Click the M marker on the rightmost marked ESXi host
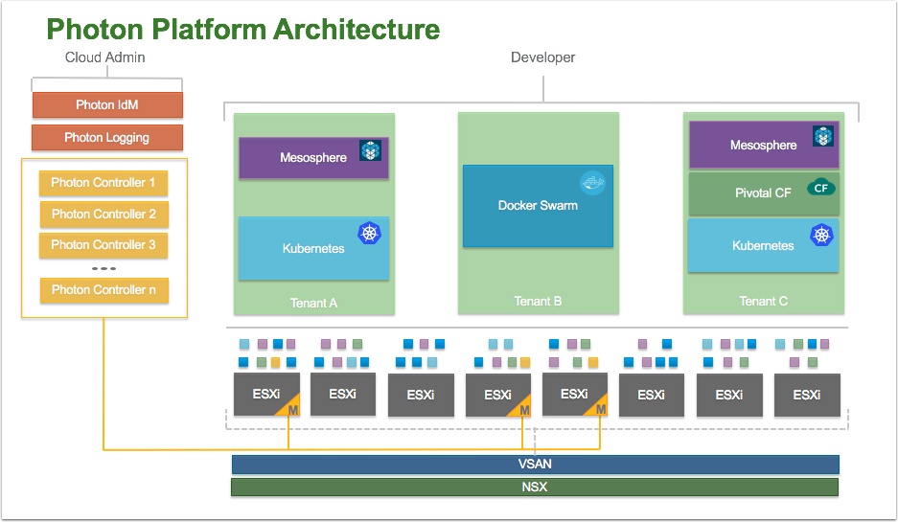This screenshot has height=522, width=898. (x=600, y=409)
